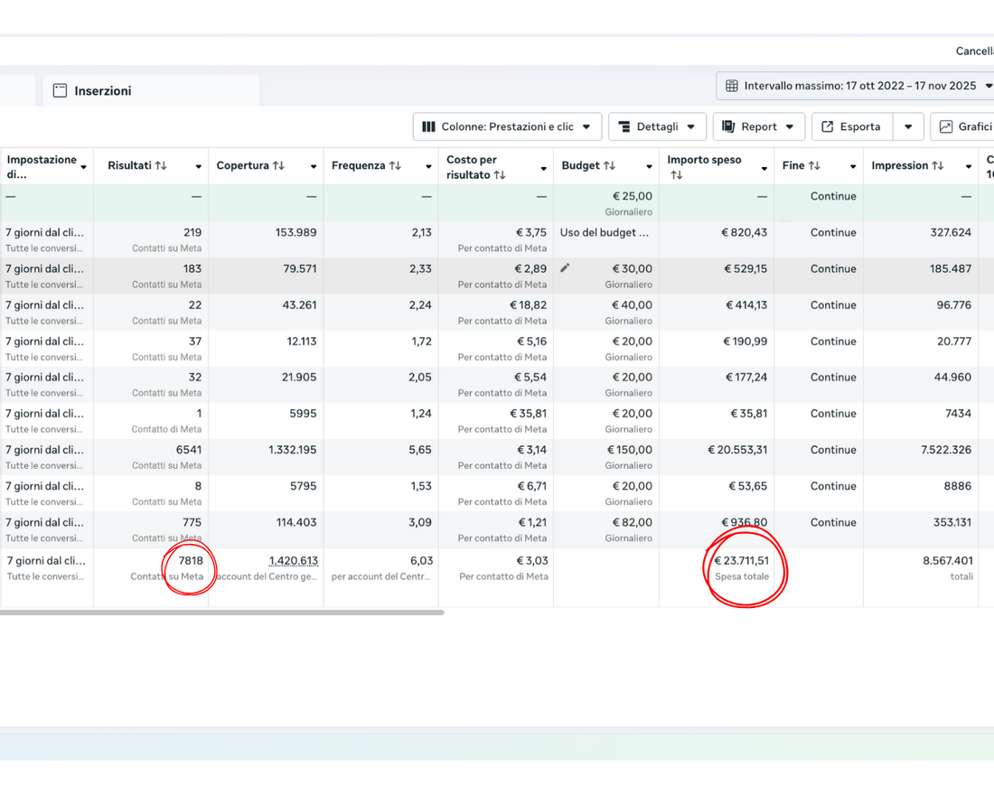This screenshot has width=994, height=795.
Task: Switch to the Inserzioni tab
Action: click(102, 90)
